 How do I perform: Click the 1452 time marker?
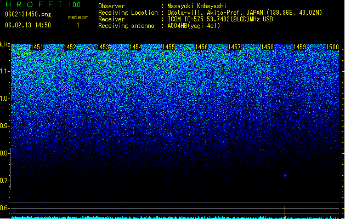(x=70, y=47)
